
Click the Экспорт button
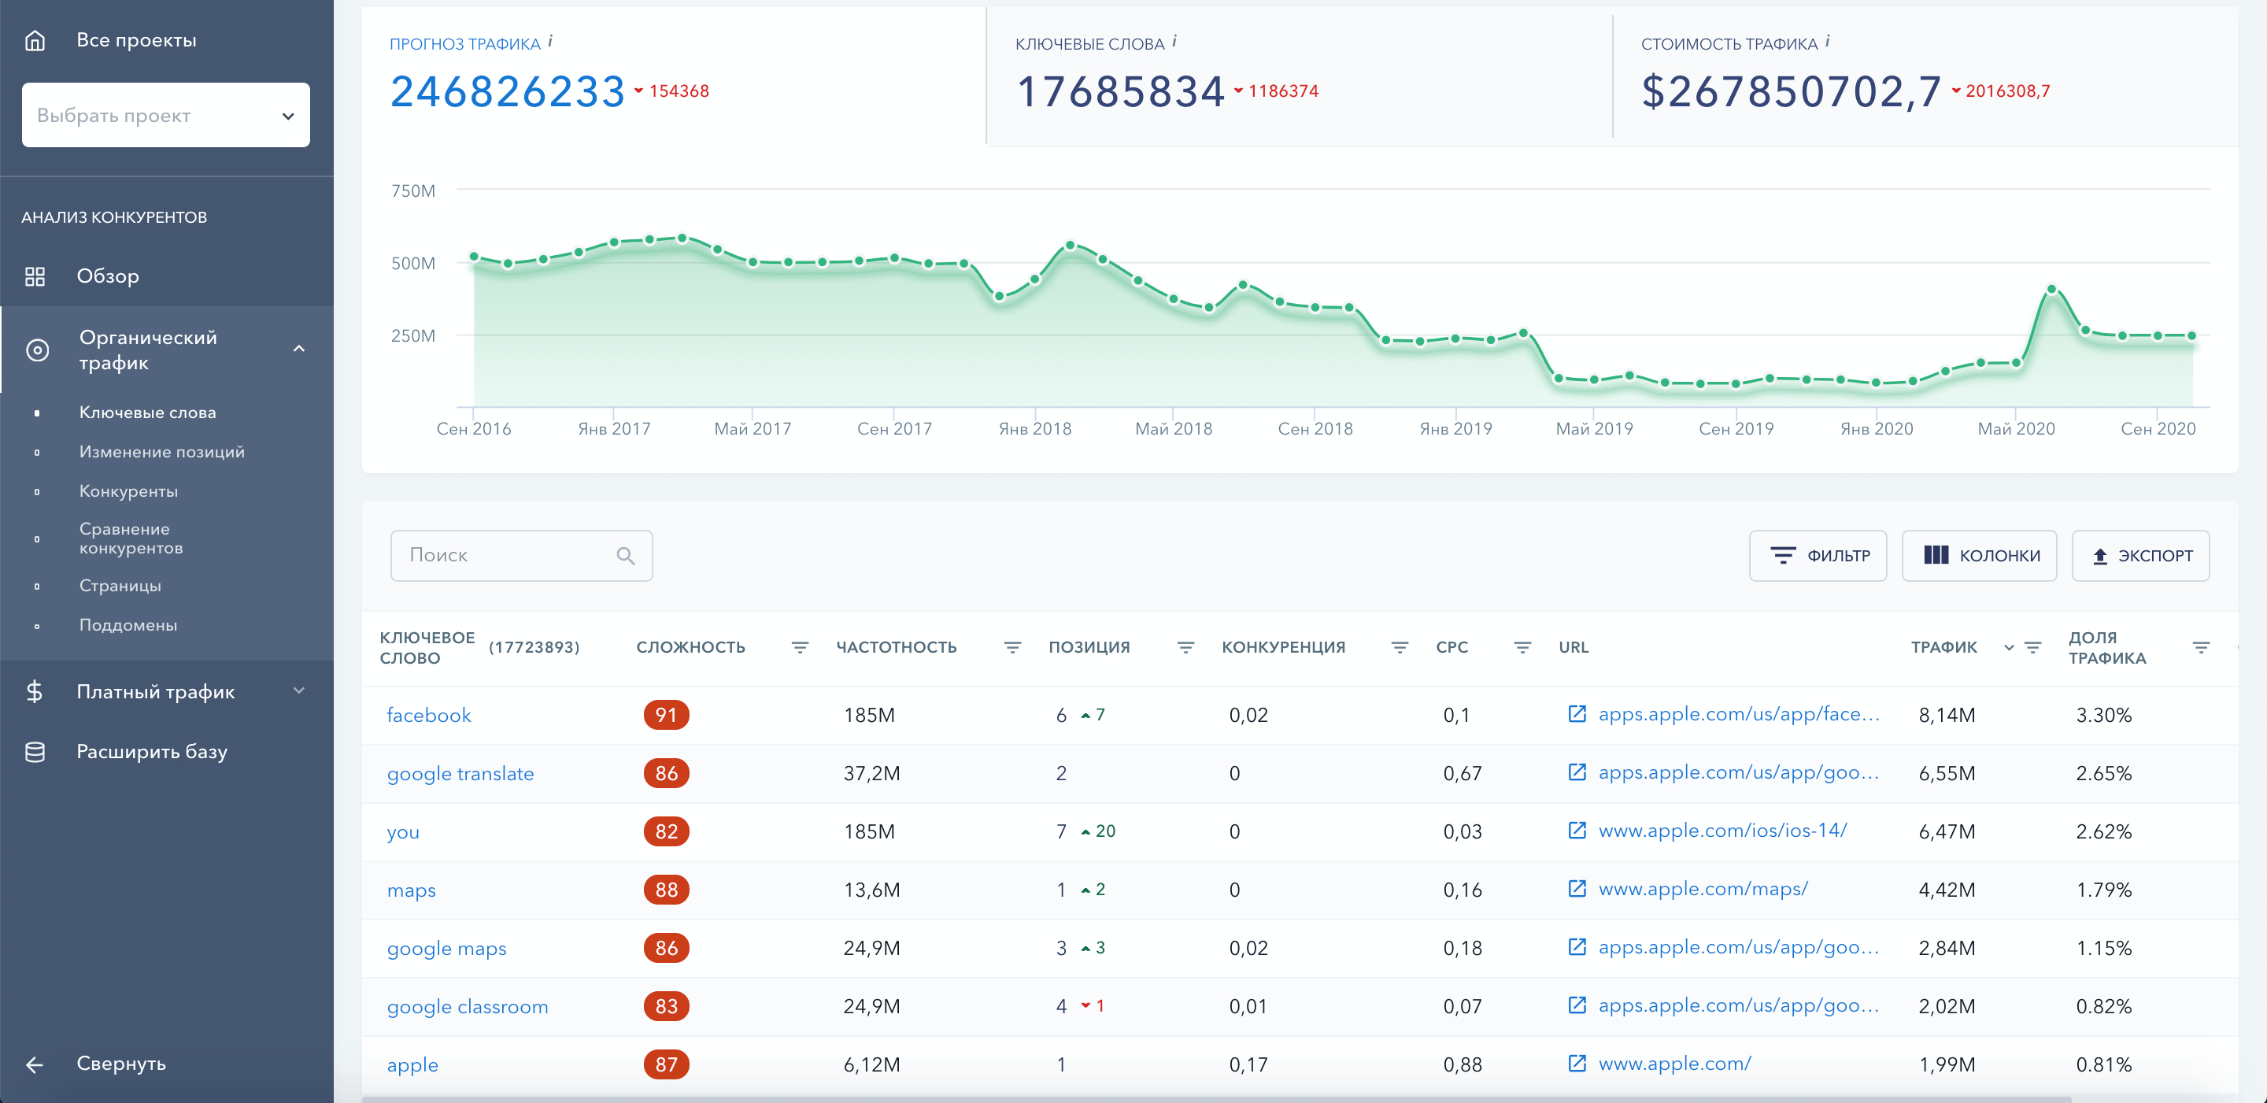[x=2140, y=556]
